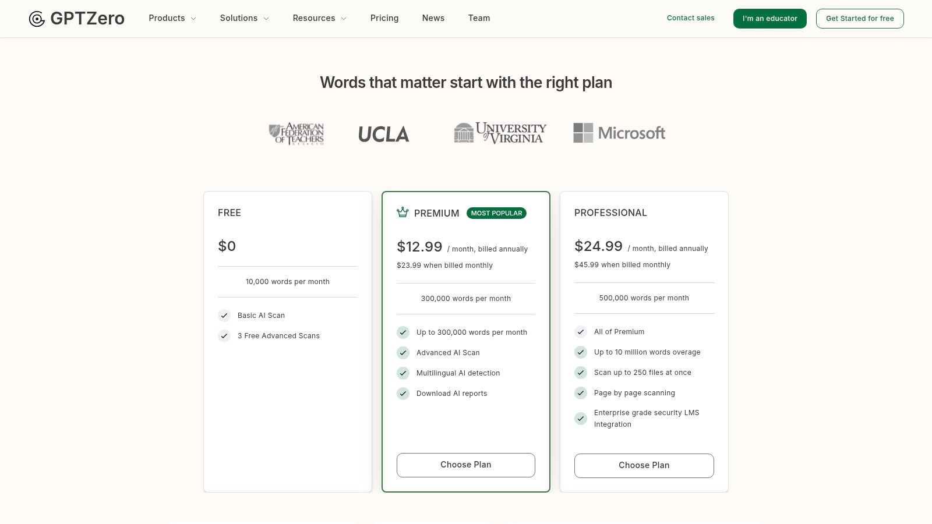Click the GPTZero logo icon
932x524 pixels.
click(37, 19)
